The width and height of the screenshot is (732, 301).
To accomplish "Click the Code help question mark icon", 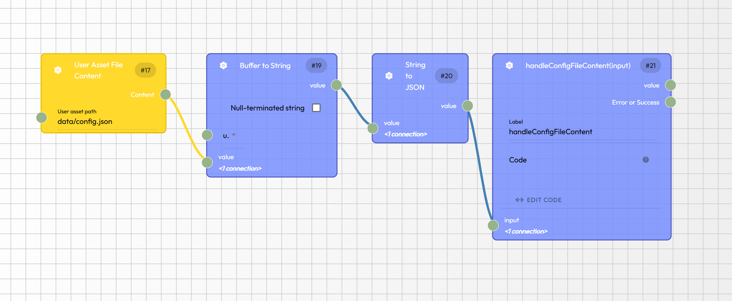I will pyautogui.click(x=646, y=160).
